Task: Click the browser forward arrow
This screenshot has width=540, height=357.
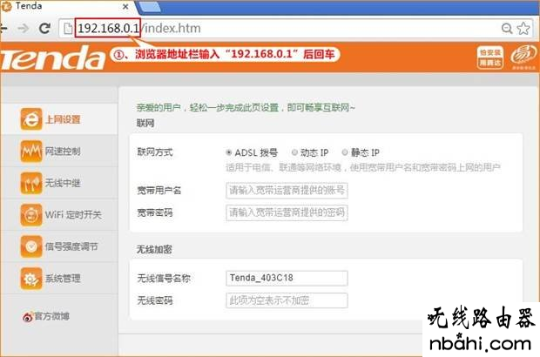Action: pyautogui.click(x=24, y=28)
